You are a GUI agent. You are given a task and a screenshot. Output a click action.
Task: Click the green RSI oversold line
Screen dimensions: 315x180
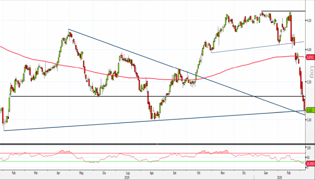[x=135, y=162]
